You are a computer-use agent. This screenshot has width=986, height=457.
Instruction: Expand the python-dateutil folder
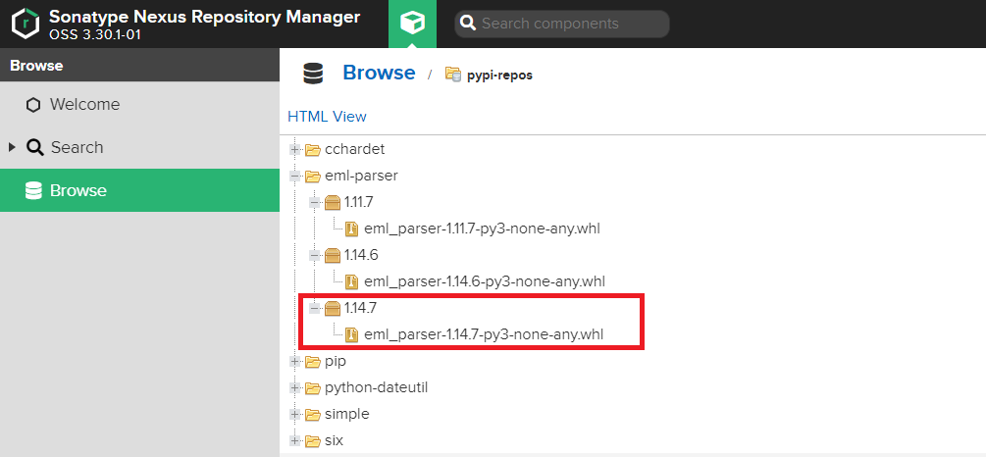(x=294, y=387)
